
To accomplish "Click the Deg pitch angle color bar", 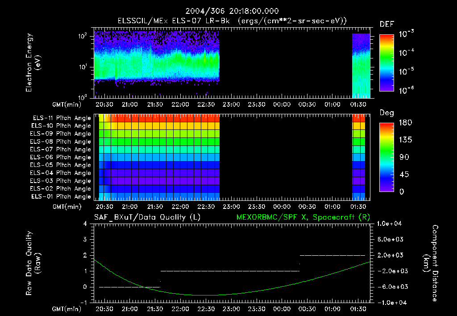I will pyautogui.click(x=386, y=157).
